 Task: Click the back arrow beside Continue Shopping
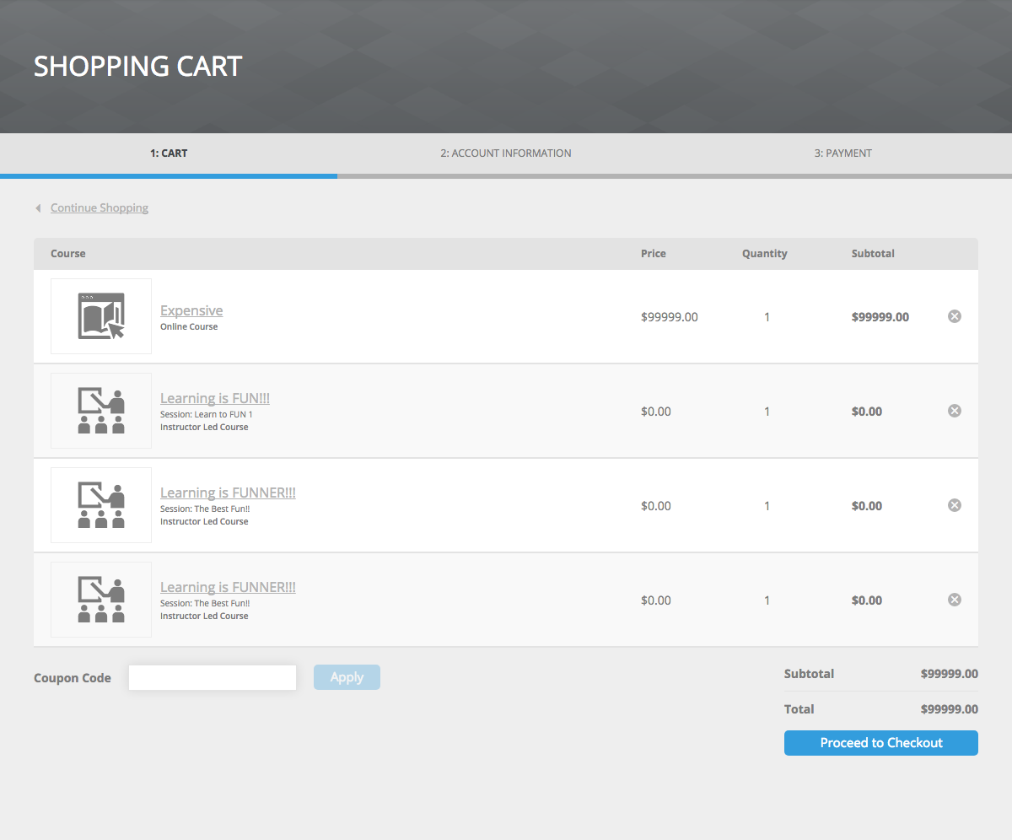pyautogui.click(x=38, y=208)
